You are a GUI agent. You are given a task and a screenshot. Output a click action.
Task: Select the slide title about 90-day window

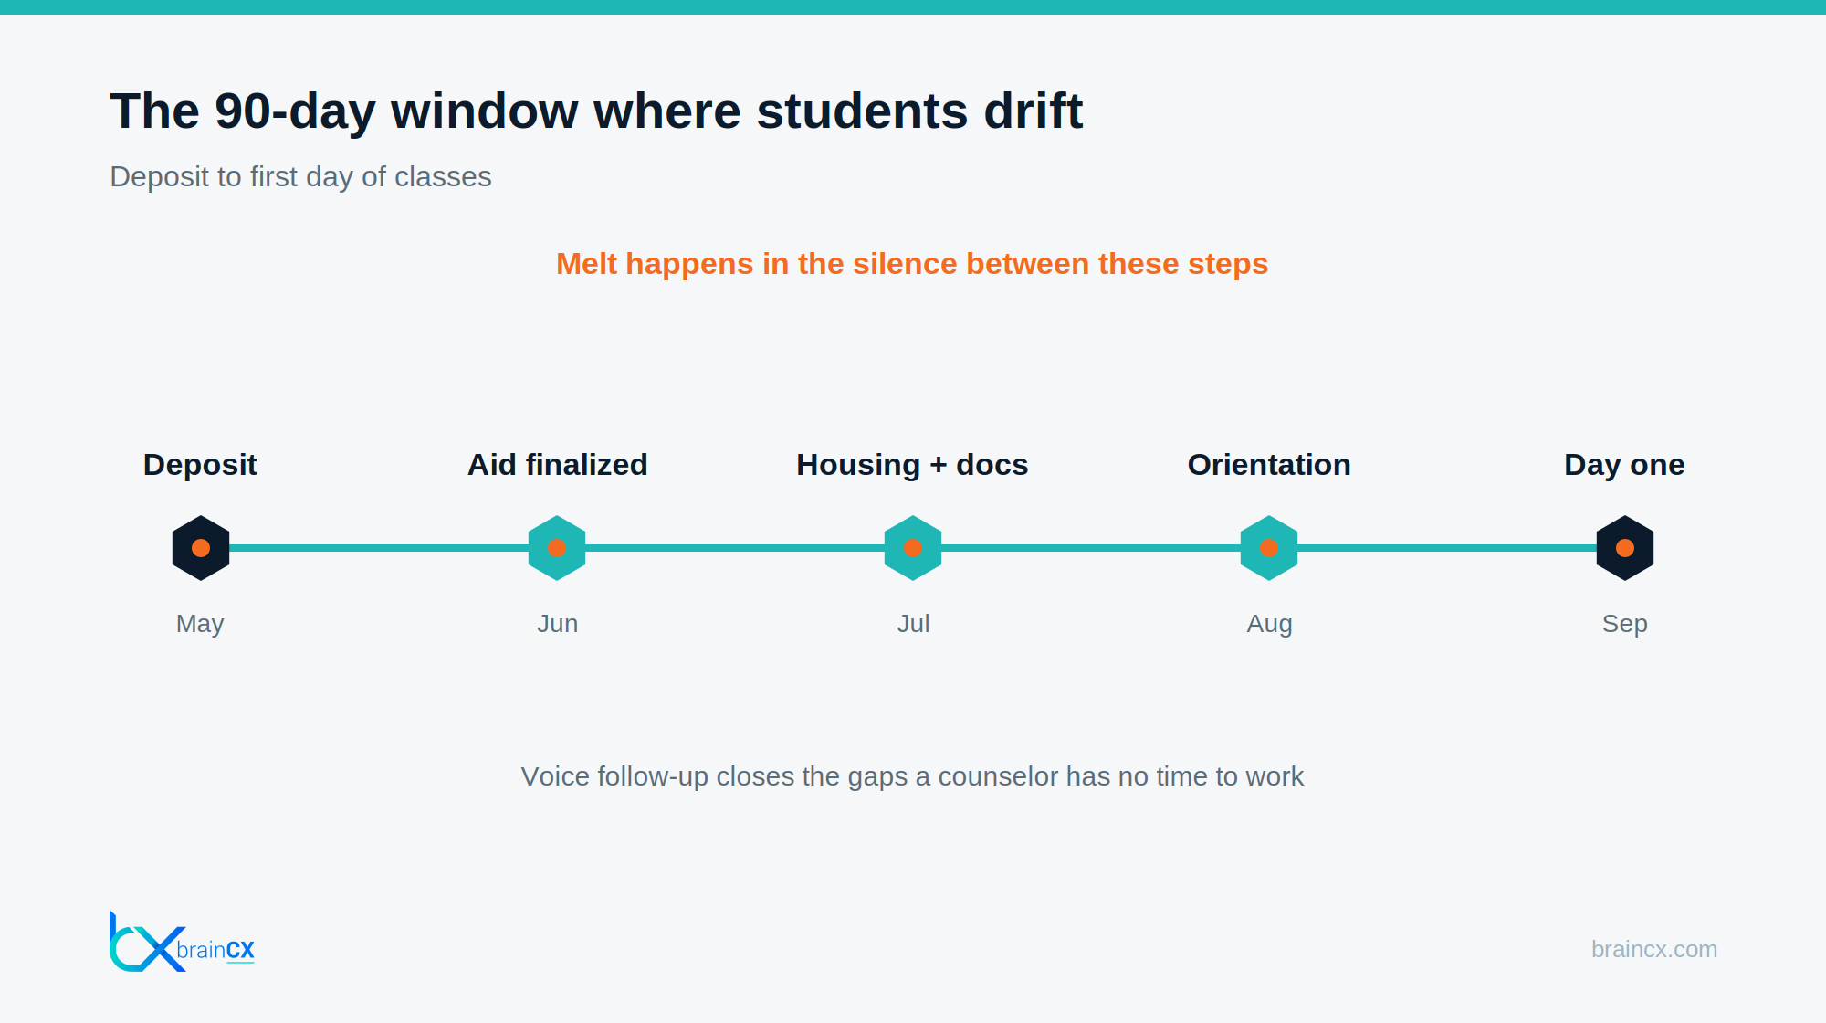(596, 111)
